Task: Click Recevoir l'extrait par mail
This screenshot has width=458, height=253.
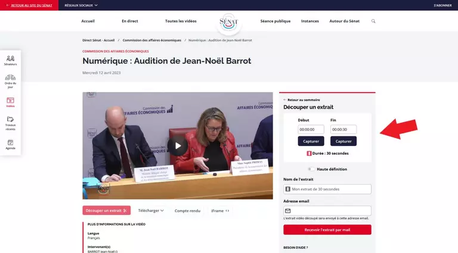Action: (327, 230)
